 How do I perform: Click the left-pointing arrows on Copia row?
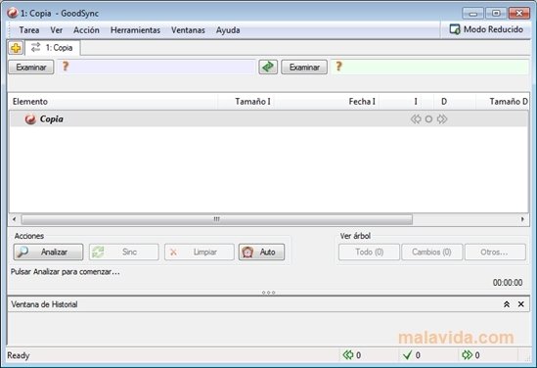pos(416,118)
